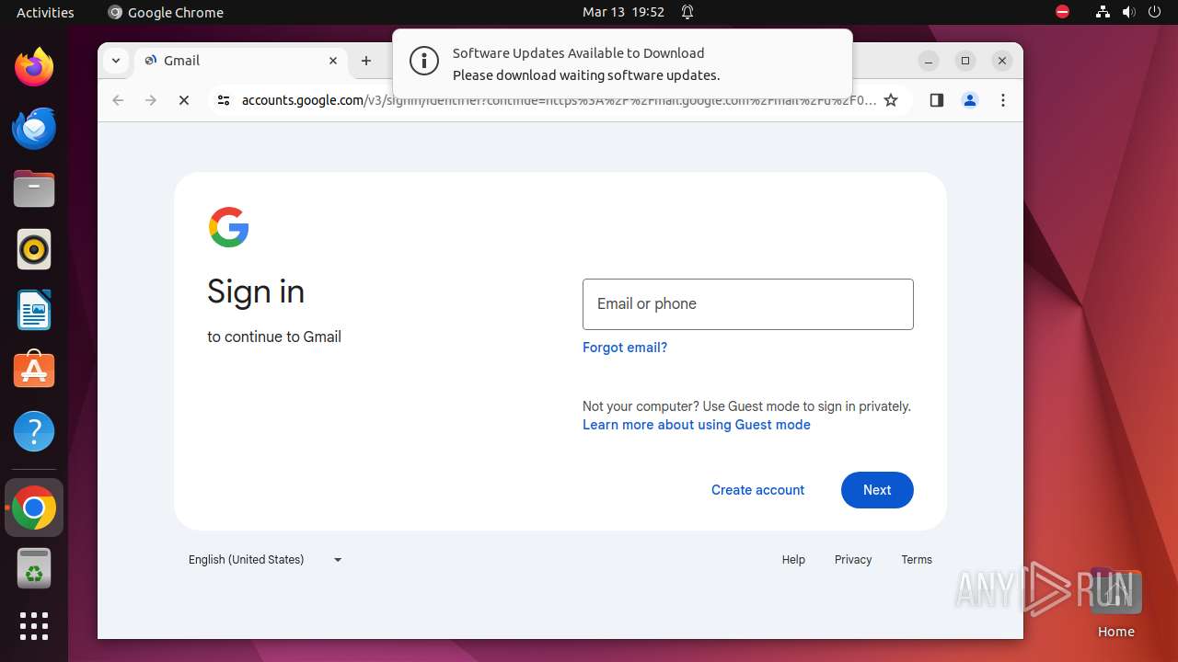1178x662 pixels.
Task: Launch LibreOffice Writer from the dock
Action: pyautogui.click(x=34, y=310)
